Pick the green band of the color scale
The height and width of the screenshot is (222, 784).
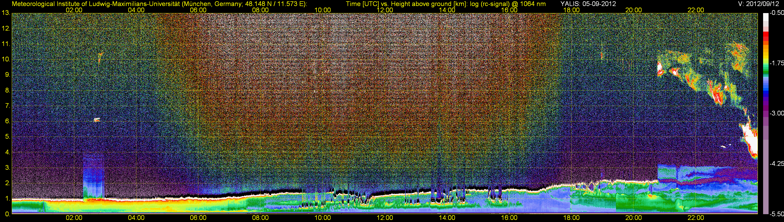[765, 72]
